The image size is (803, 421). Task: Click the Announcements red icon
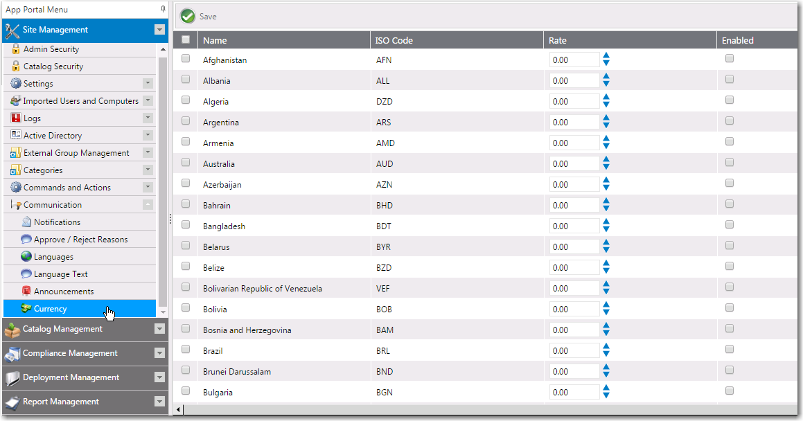point(26,292)
